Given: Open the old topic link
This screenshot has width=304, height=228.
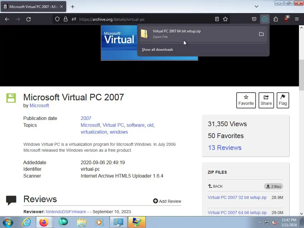Looking at the screenshot, I should point(150,125).
